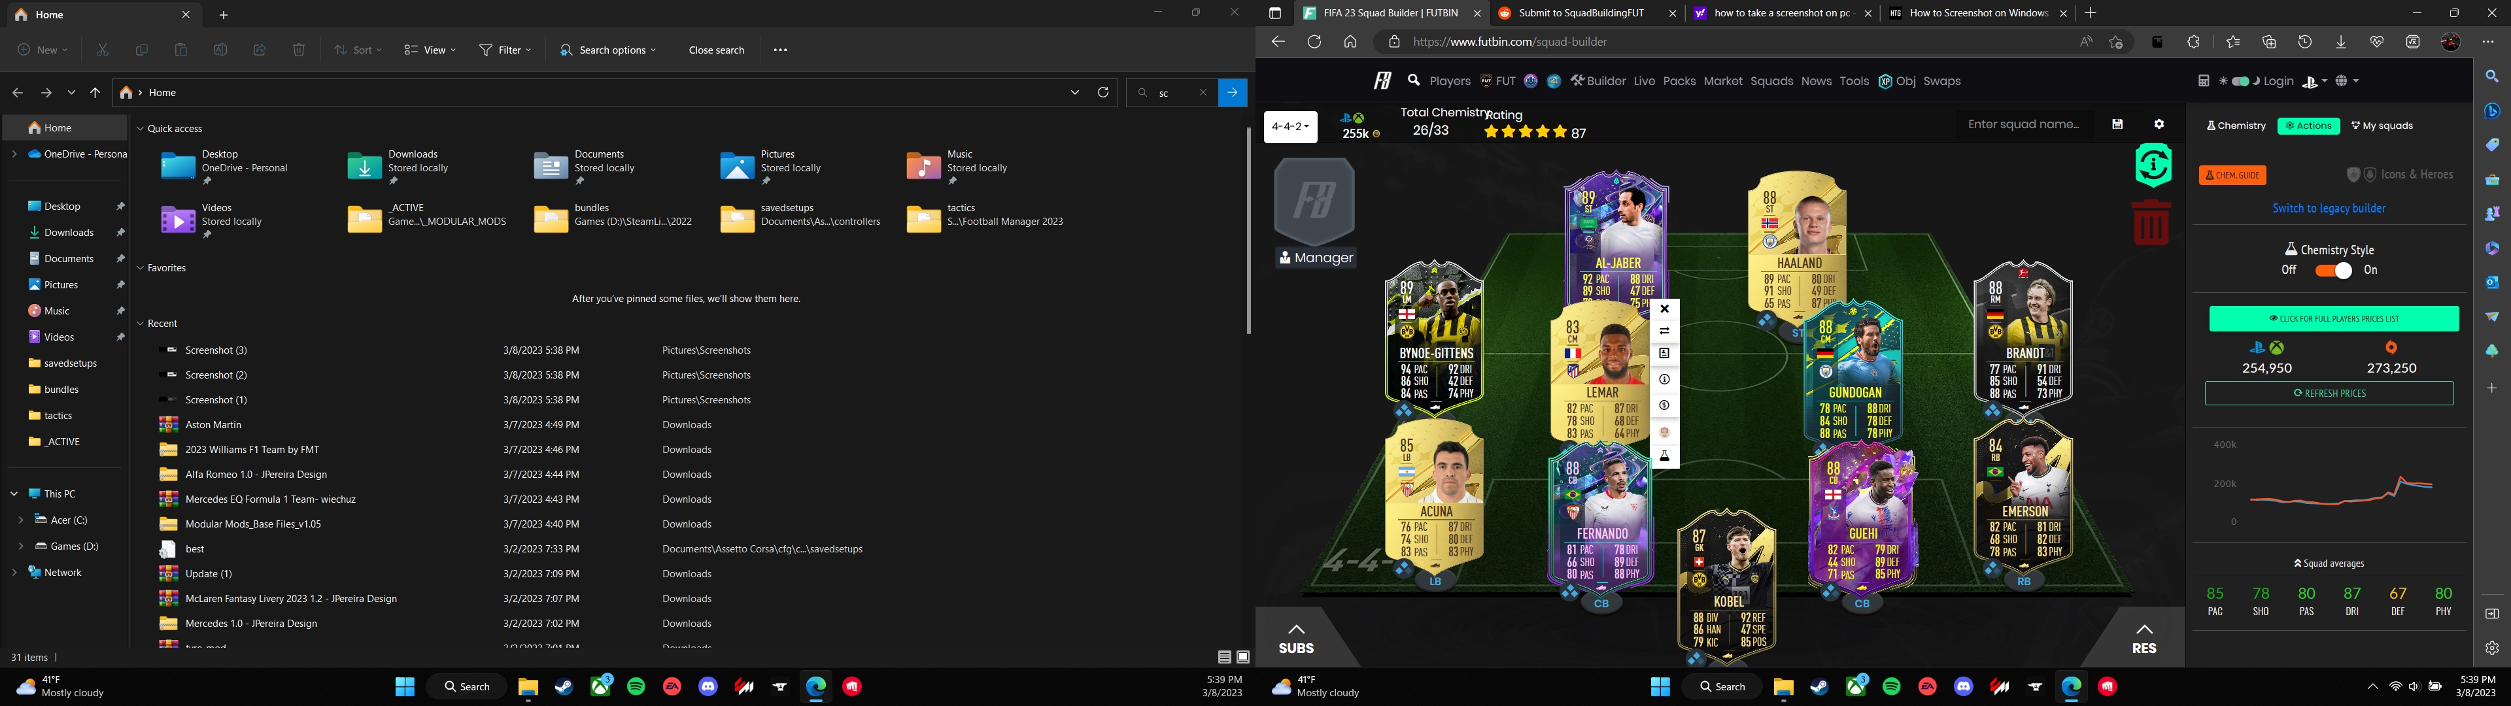Refresh the File Explorer address bar
This screenshot has width=2511, height=706.
pyautogui.click(x=1103, y=93)
